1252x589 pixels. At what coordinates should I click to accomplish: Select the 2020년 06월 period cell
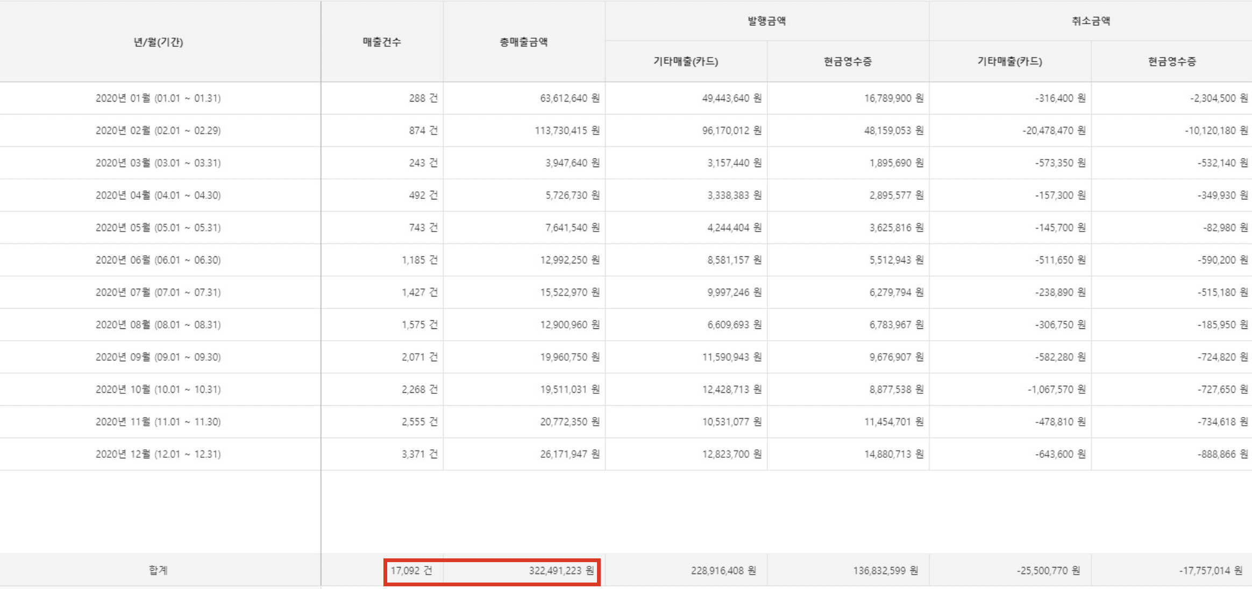tap(158, 260)
